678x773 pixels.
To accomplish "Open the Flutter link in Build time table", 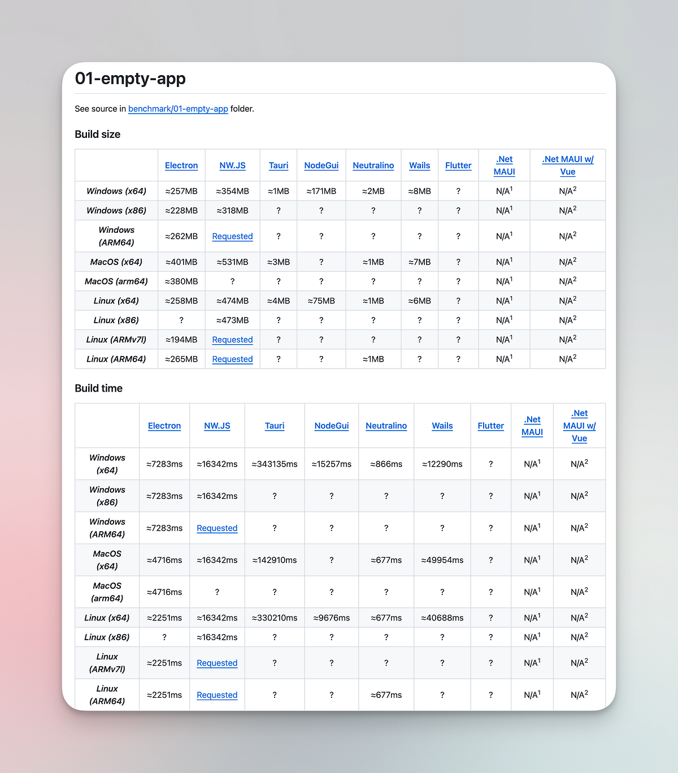I will (x=490, y=425).
